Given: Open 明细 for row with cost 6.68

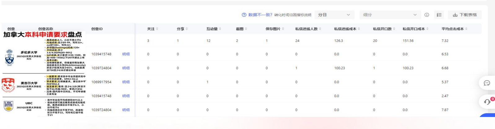Looking at the screenshot, I should pyautogui.click(x=126, y=68).
